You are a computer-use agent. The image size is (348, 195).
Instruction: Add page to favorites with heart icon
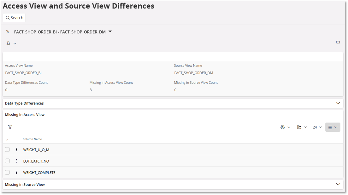coord(338,43)
